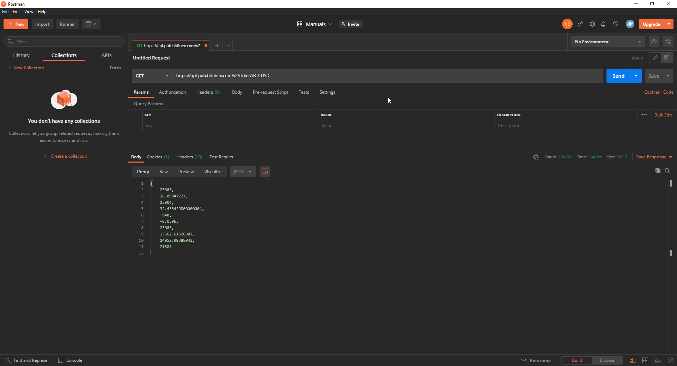This screenshot has height=366, width=677.
Task: Open the settings gear icon
Action: (x=593, y=24)
